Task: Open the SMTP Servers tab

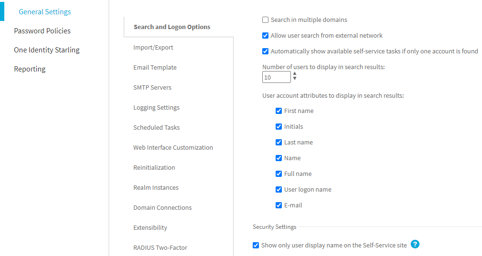Action: [x=152, y=87]
